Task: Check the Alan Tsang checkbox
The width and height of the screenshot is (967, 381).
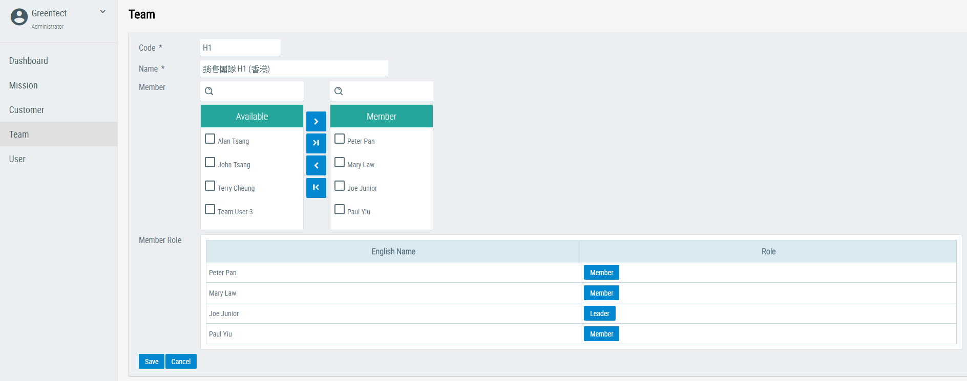Action: [x=210, y=139]
